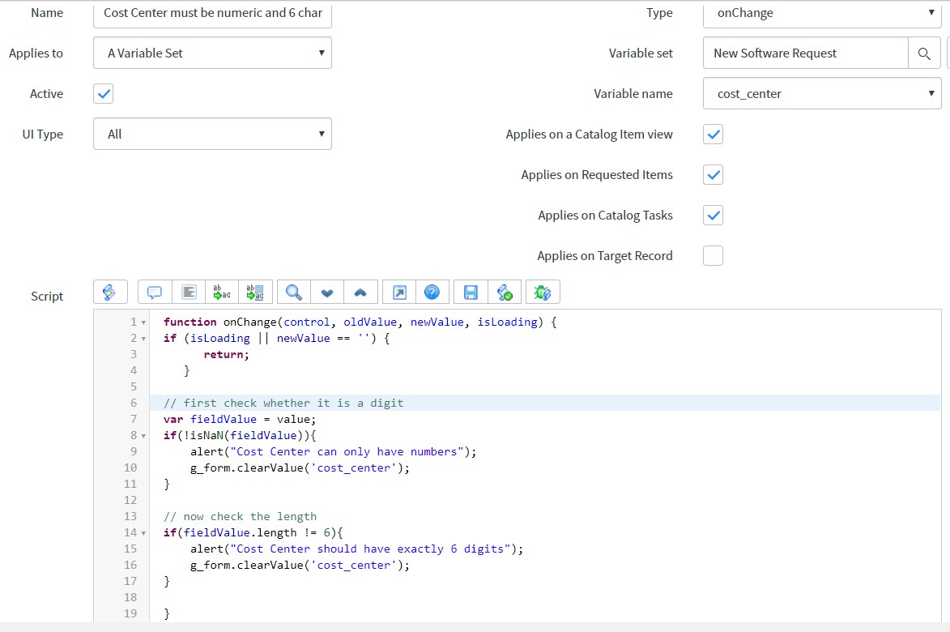Open the editor help icon
This screenshot has width=950, height=632.
point(432,292)
